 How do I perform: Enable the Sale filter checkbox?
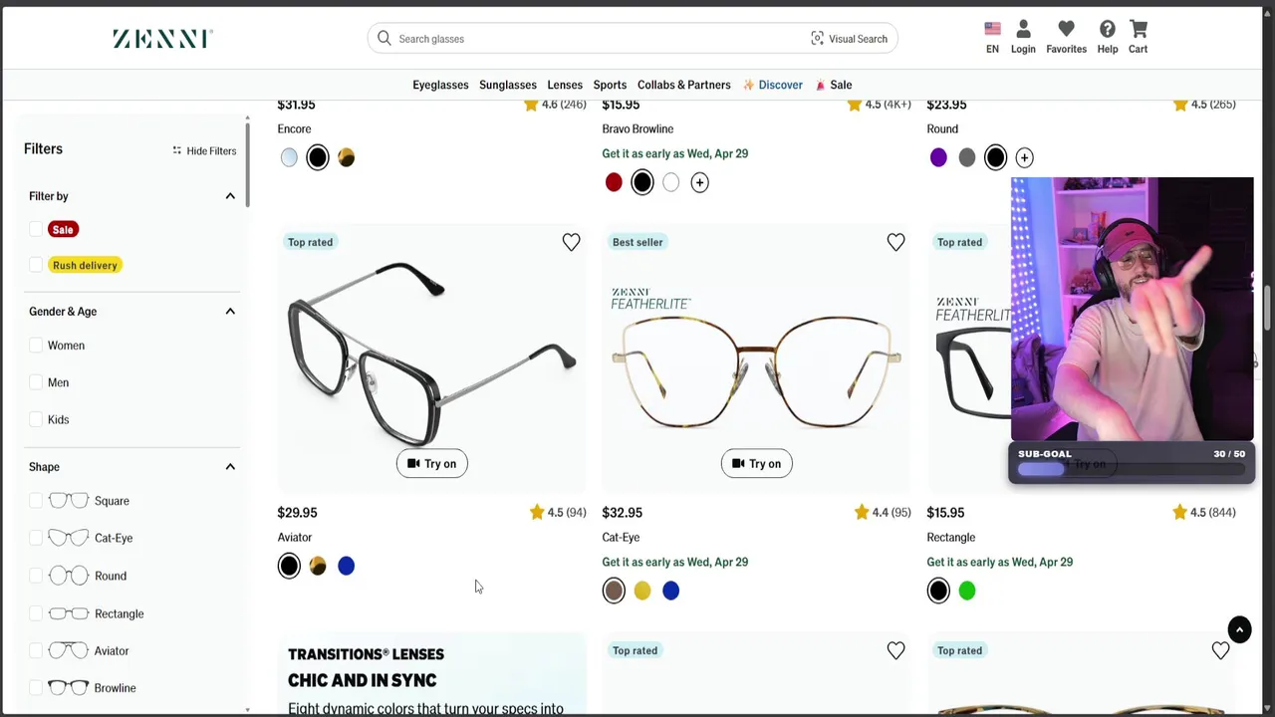pos(37,229)
